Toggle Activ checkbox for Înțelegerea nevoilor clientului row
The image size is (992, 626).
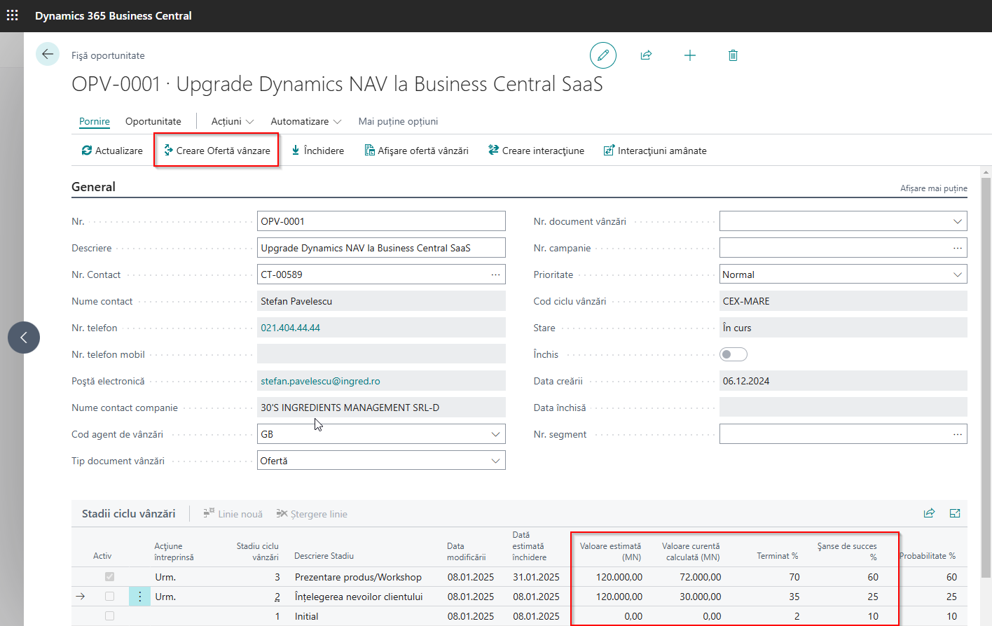point(109,597)
